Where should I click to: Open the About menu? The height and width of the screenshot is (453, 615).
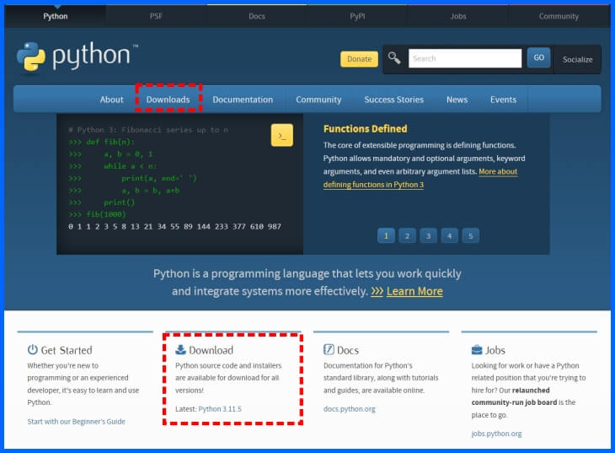pos(111,100)
